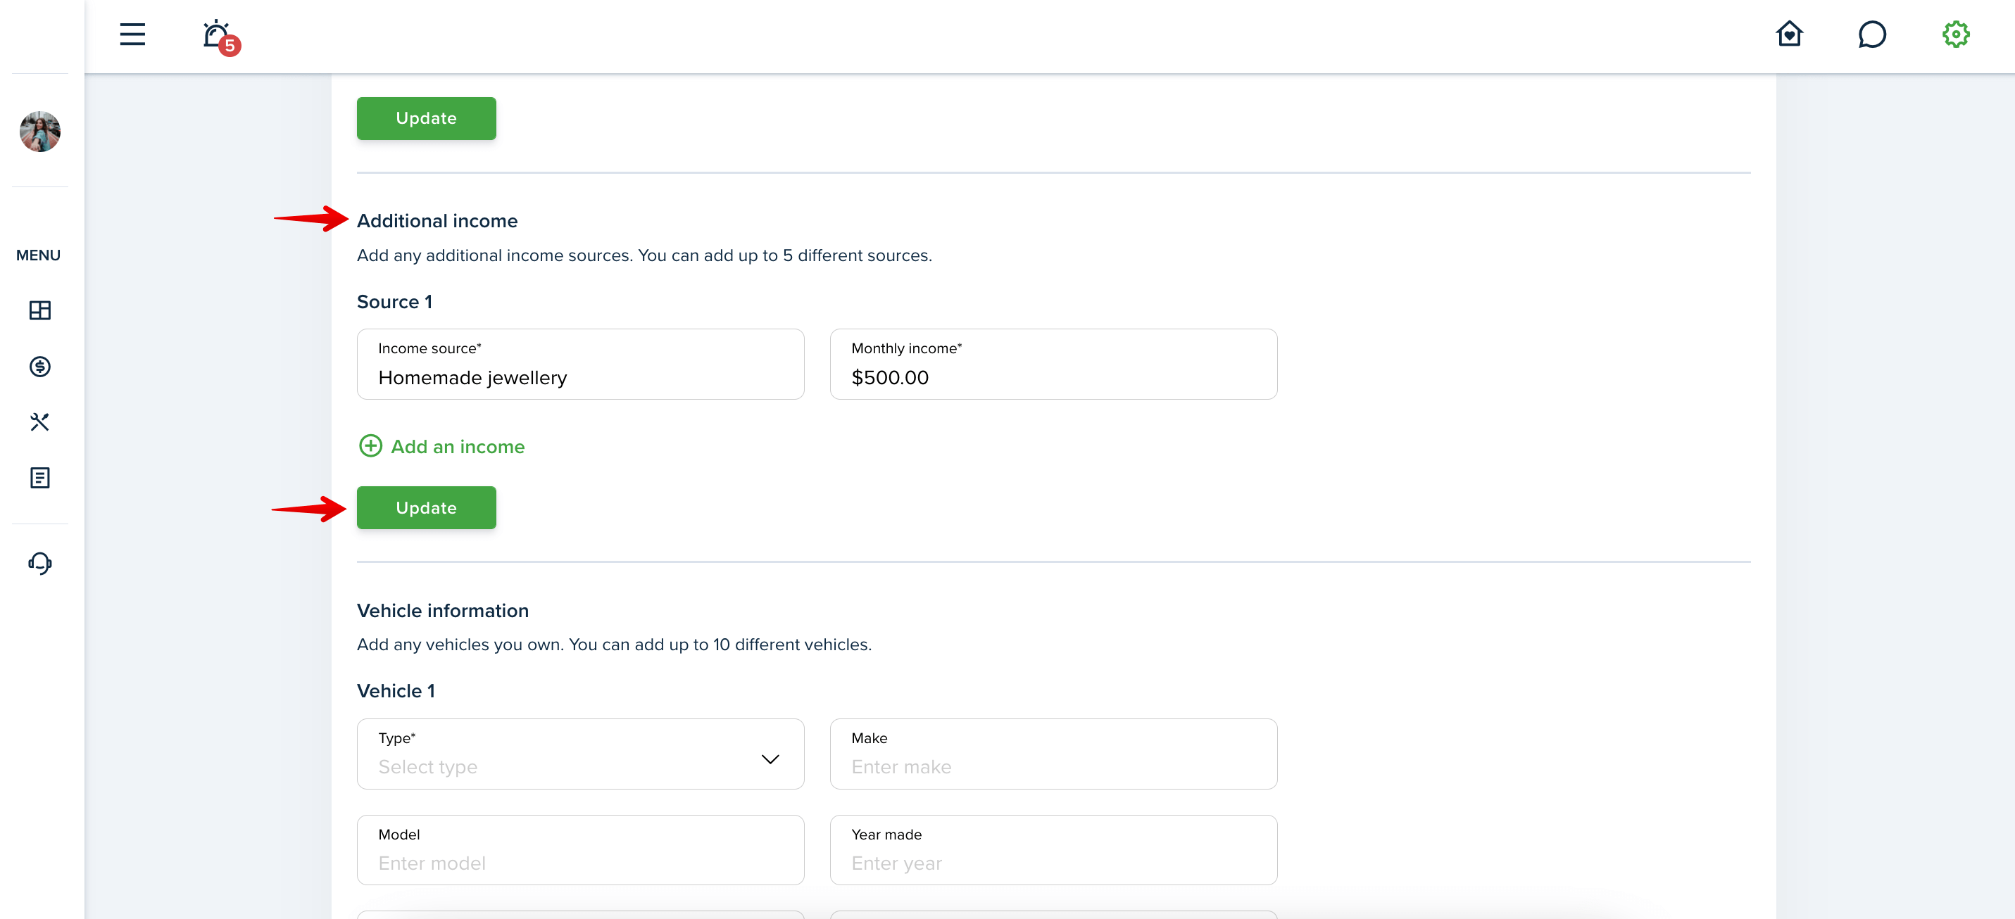
Task: Open dashboard grid icon in sidebar
Action: [x=40, y=310]
